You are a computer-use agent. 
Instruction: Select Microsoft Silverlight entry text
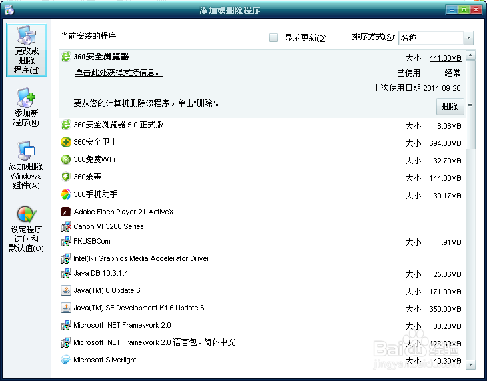tap(105, 360)
